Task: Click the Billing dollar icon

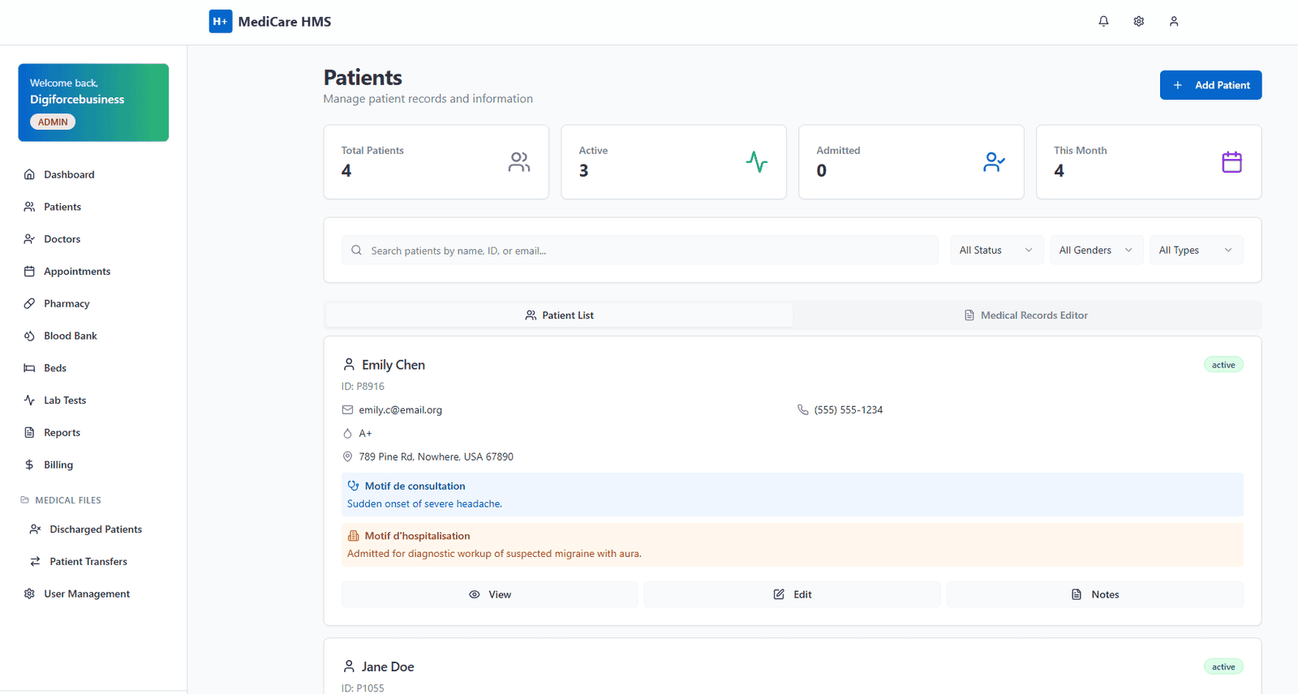Action: pos(29,465)
